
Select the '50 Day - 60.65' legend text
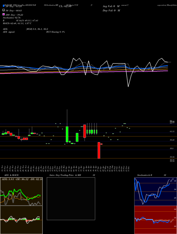(x=13, y=11)
